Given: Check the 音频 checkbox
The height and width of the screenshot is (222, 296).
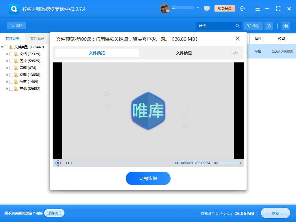Looking at the screenshot, I should [x=11, y=68].
